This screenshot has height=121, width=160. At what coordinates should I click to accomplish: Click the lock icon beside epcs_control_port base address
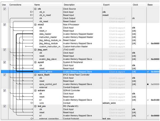coord(148,84)
